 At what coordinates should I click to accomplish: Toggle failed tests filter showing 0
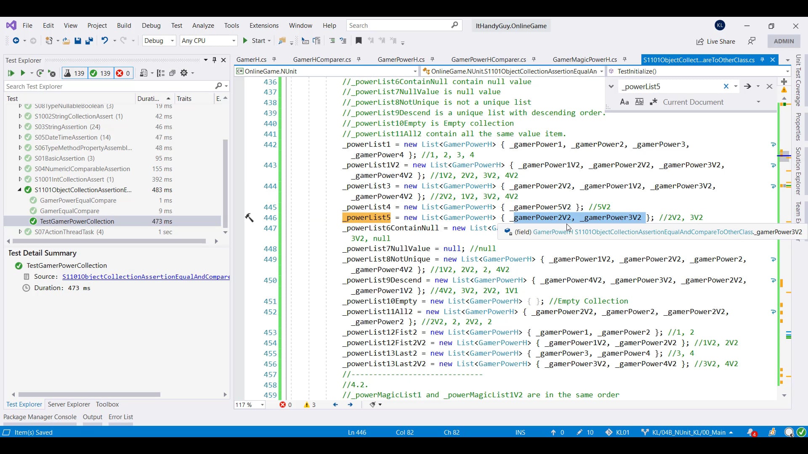(123, 73)
